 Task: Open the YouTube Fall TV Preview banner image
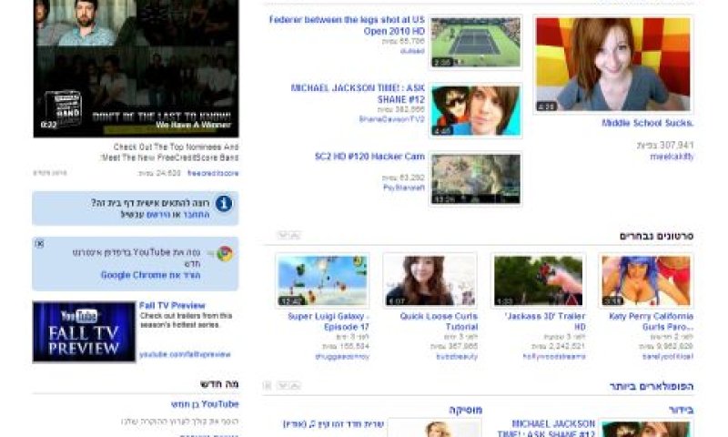(x=84, y=331)
